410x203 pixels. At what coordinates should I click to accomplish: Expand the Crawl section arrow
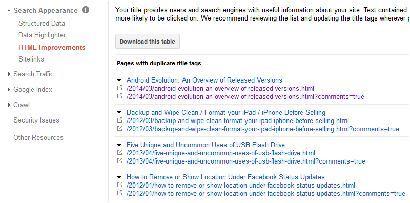9,105
